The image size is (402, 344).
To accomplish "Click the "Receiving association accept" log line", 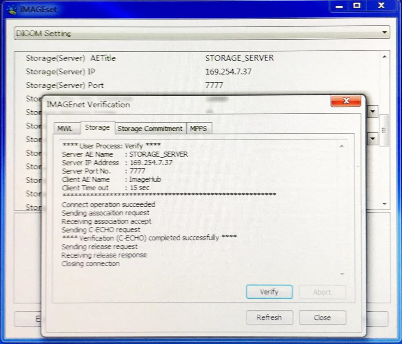I will 107,221.
